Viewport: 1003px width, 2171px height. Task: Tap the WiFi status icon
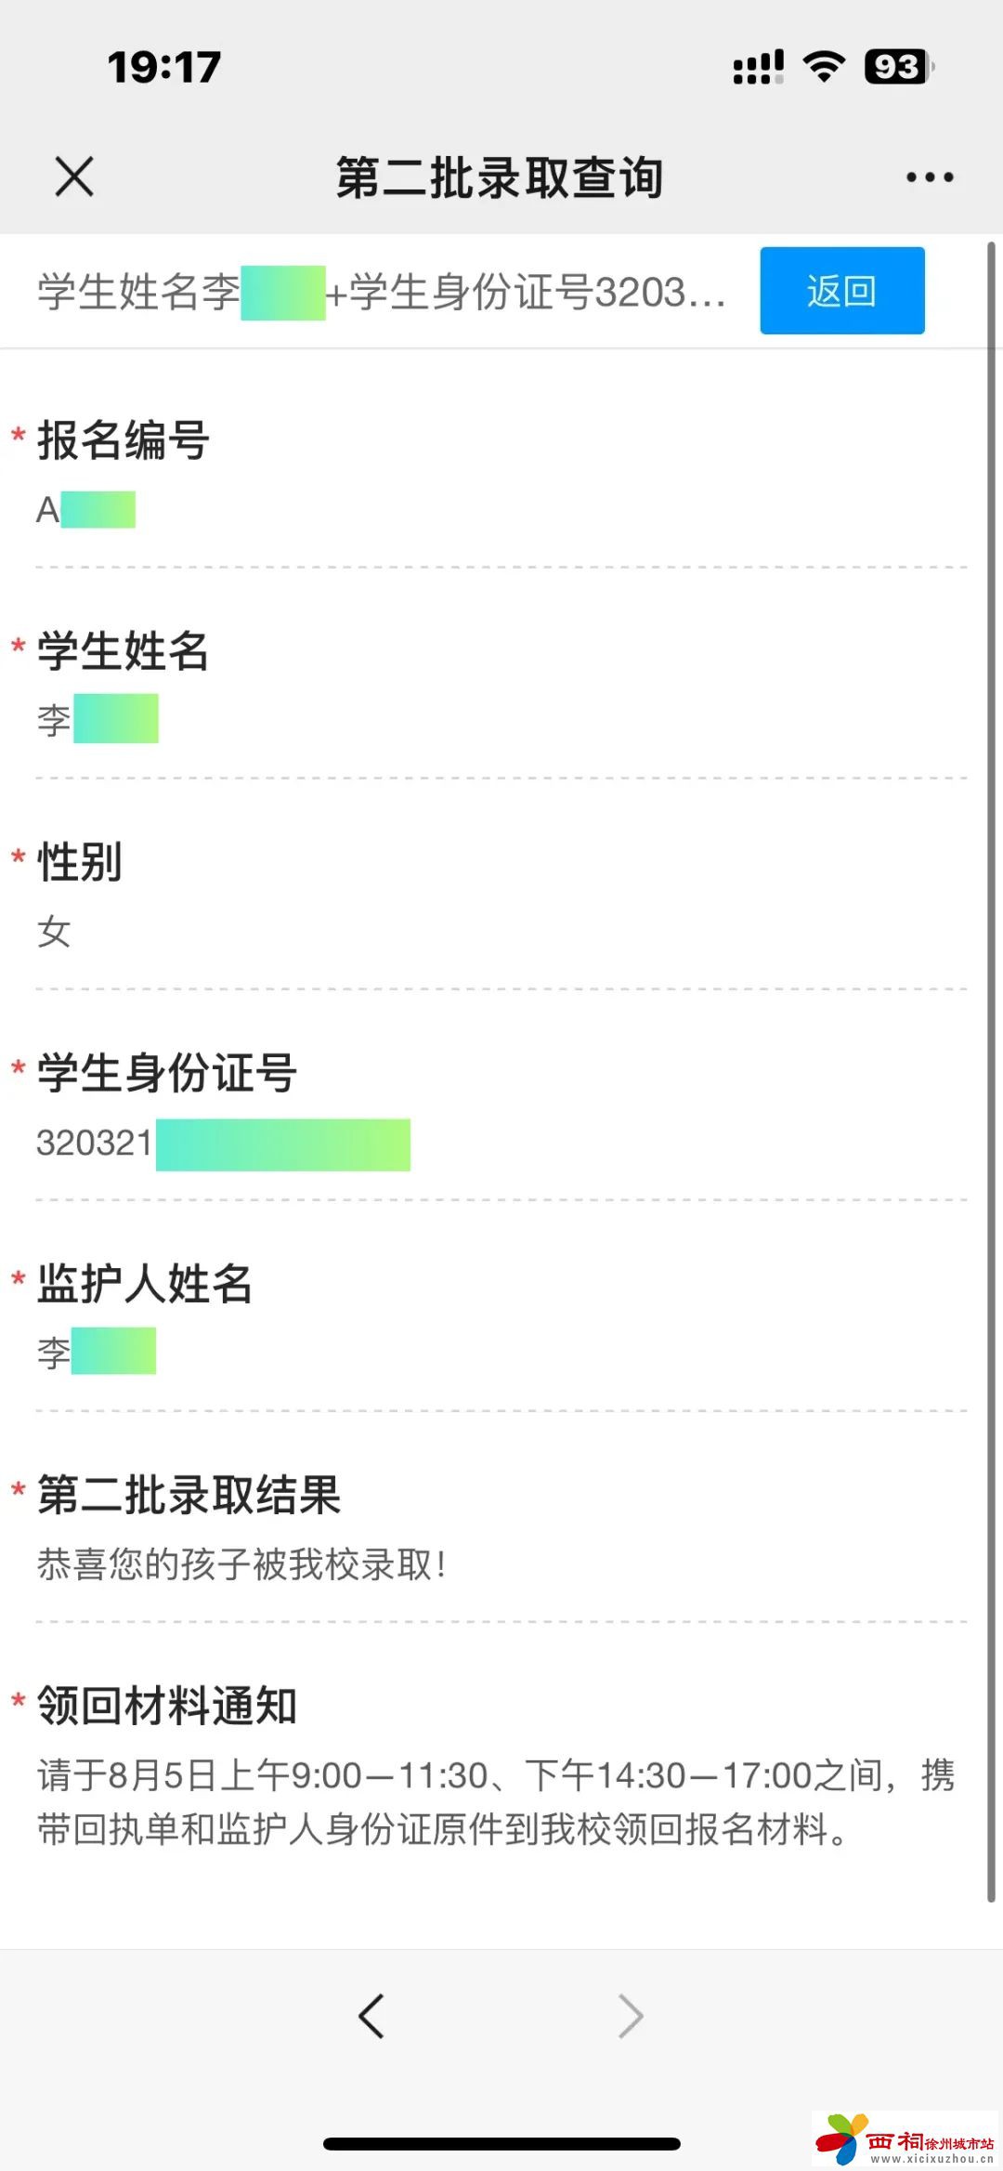[824, 66]
